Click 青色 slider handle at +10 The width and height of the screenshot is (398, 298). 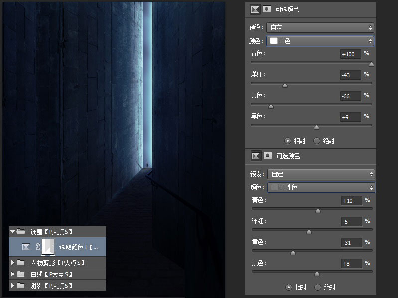pos(318,211)
